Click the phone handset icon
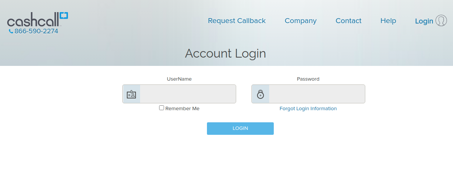The height and width of the screenshot is (181, 453). coord(11,31)
